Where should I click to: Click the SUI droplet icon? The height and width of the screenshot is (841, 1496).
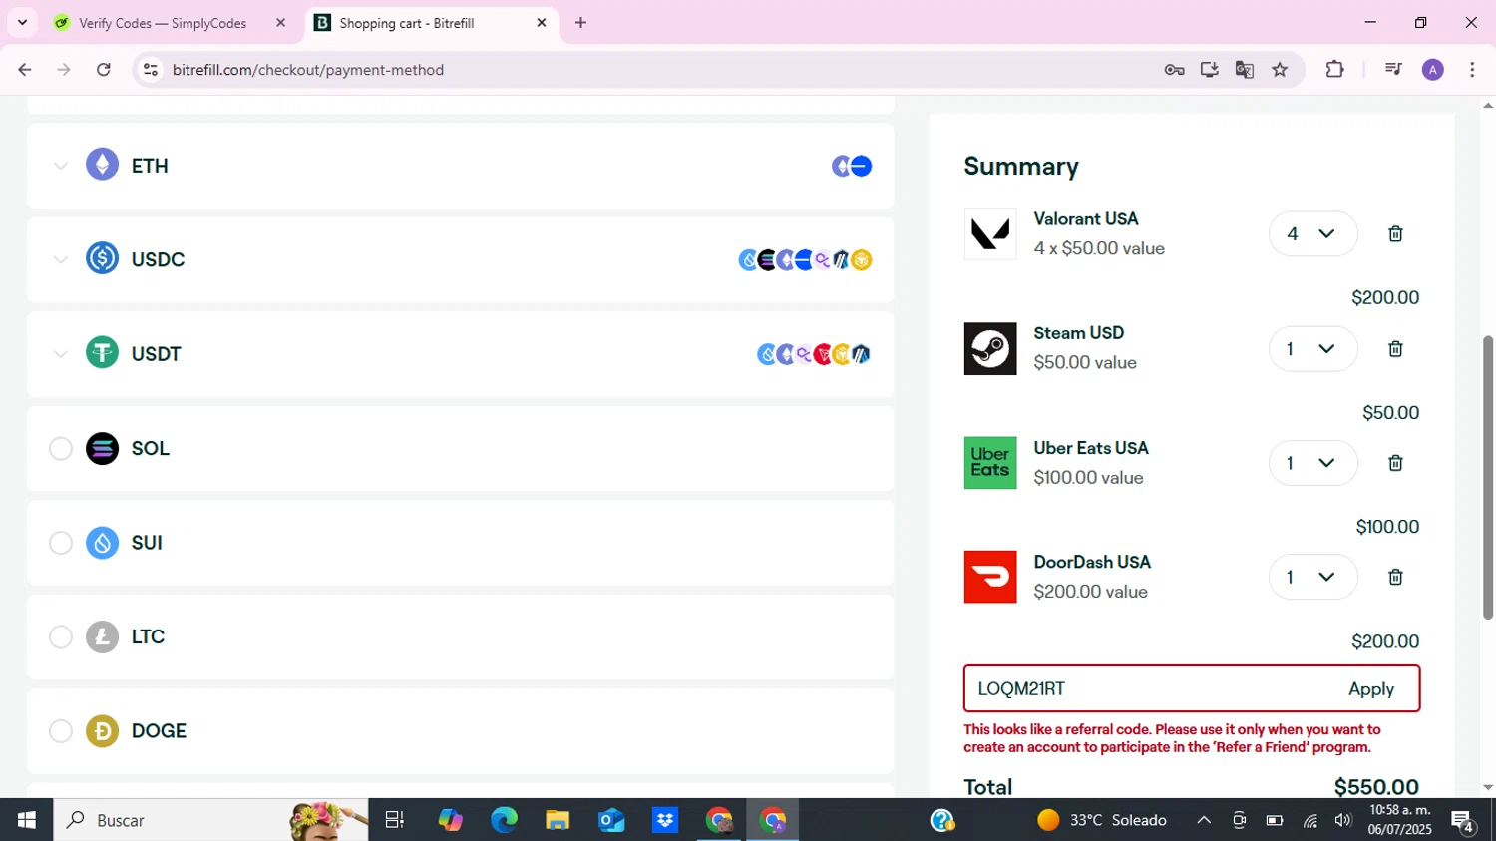pos(102,543)
